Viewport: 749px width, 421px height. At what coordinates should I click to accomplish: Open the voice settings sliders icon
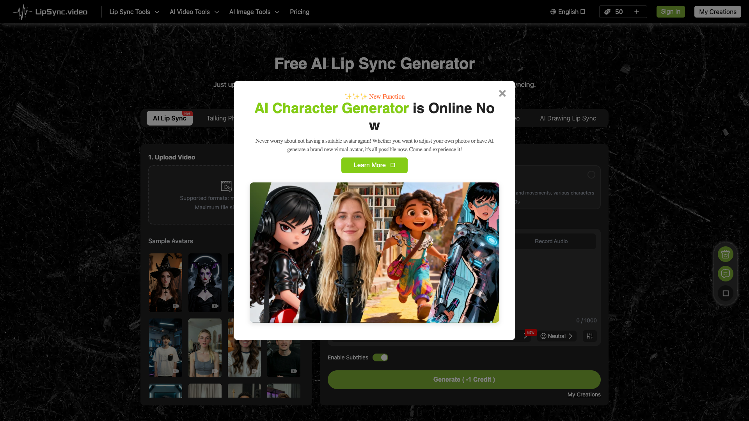coord(589,336)
